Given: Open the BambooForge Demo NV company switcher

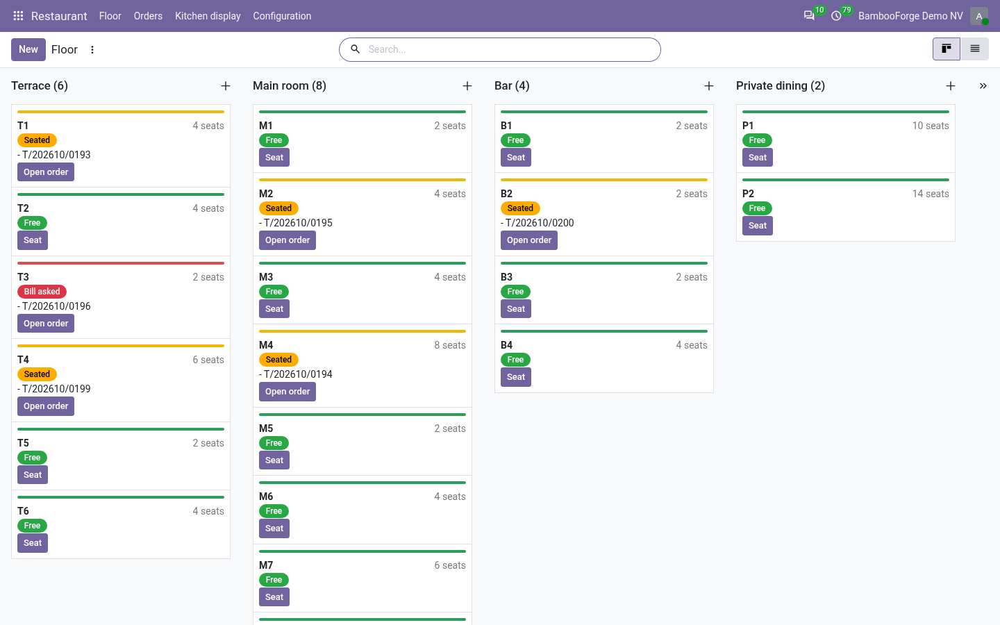Looking at the screenshot, I should 910,16.
